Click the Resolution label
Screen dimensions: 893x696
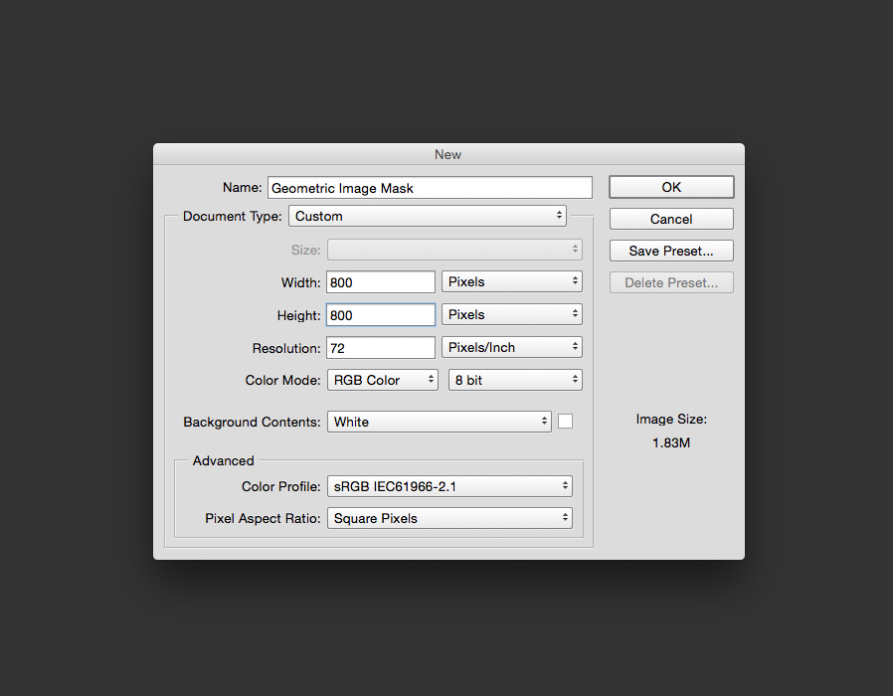286,348
